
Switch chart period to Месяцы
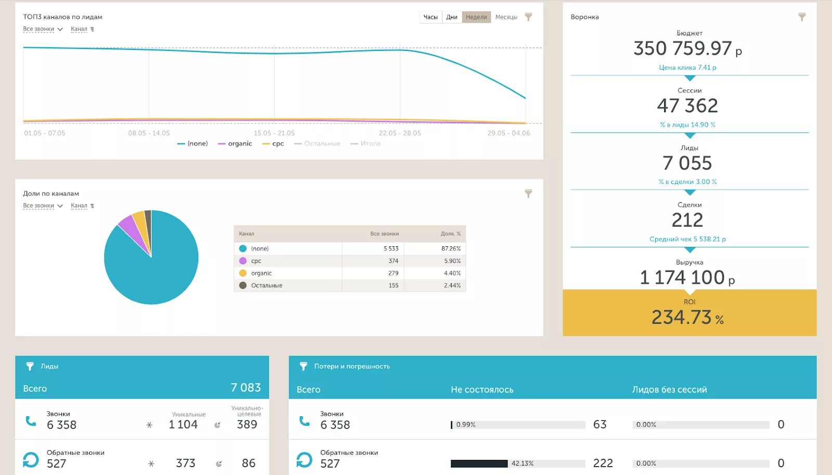pyautogui.click(x=506, y=17)
